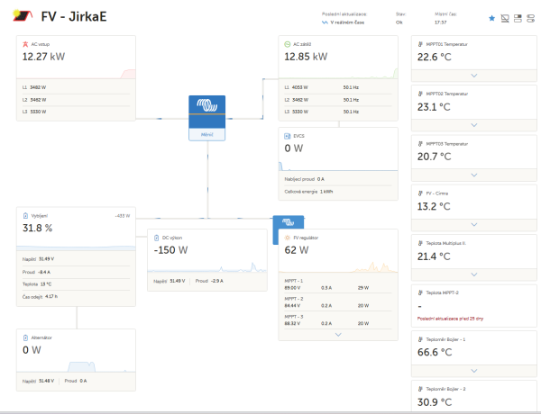Click the V reálném čase status link

(x=344, y=22)
